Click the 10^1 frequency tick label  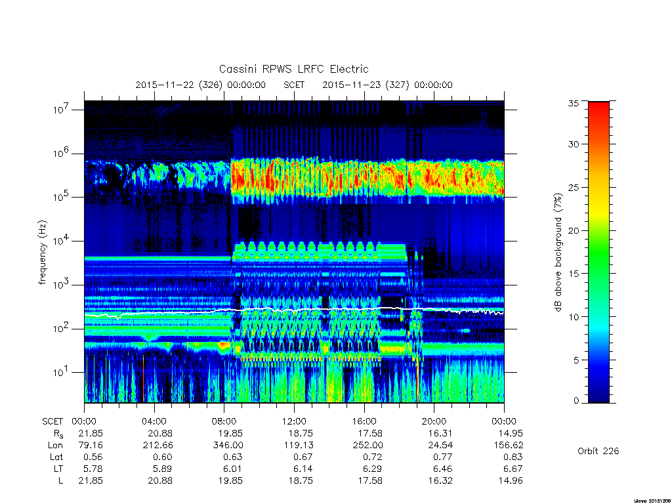[x=60, y=373]
